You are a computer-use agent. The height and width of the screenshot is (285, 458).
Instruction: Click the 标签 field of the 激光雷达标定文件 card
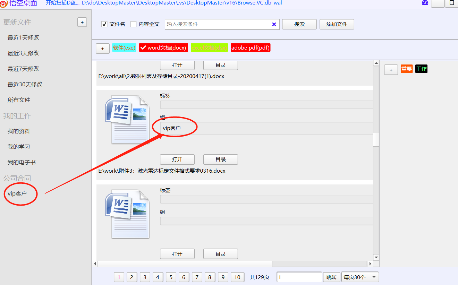click(267, 105)
